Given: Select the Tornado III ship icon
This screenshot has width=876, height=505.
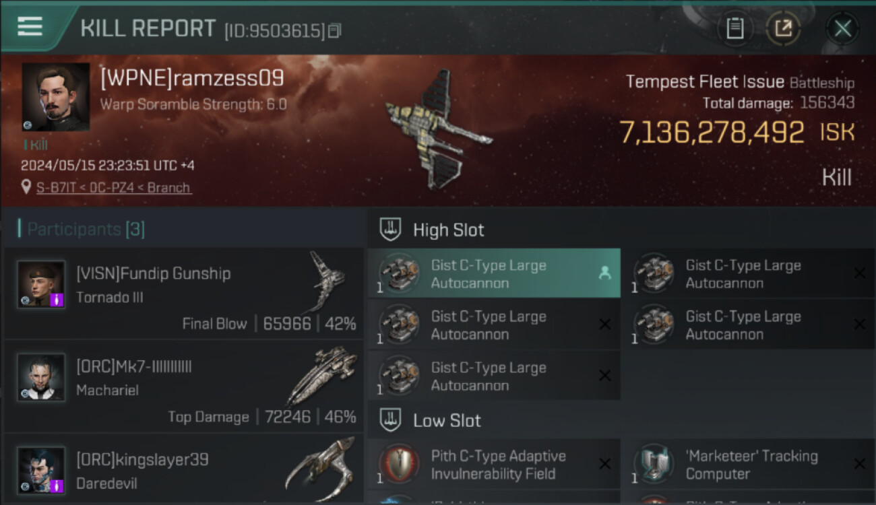Looking at the screenshot, I should tap(327, 281).
